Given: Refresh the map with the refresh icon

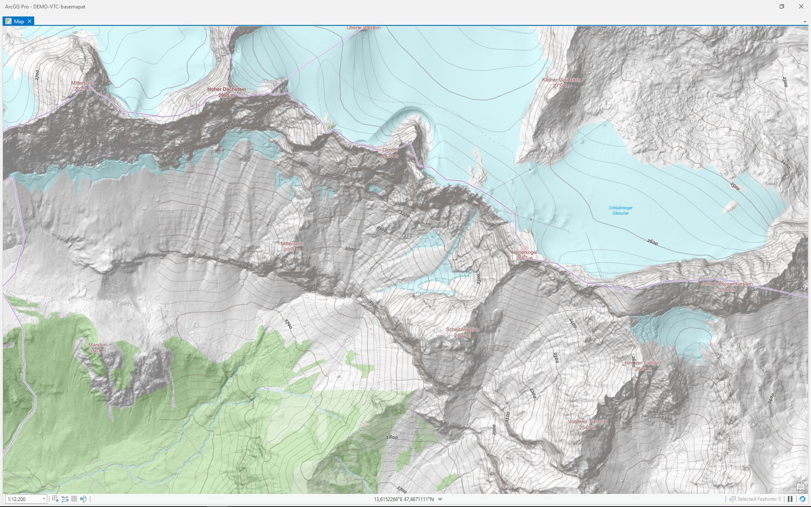Looking at the screenshot, I should (802, 499).
